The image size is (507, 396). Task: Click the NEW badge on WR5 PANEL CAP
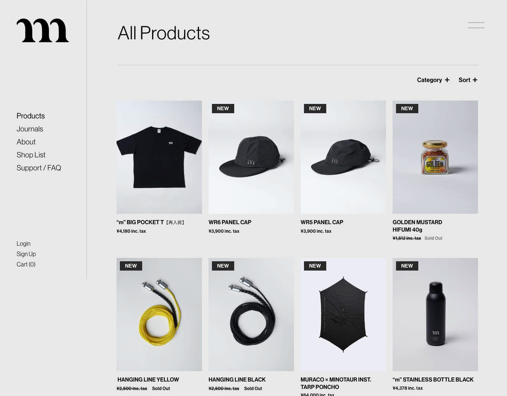(x=315, y=108)
